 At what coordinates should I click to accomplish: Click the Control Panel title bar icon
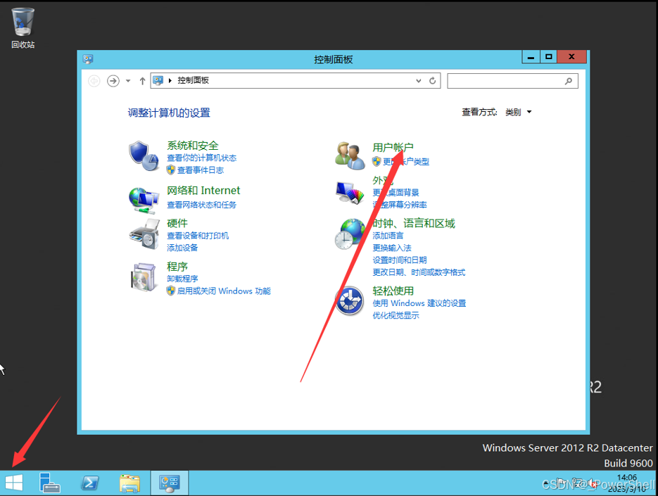tap(88, 59)
